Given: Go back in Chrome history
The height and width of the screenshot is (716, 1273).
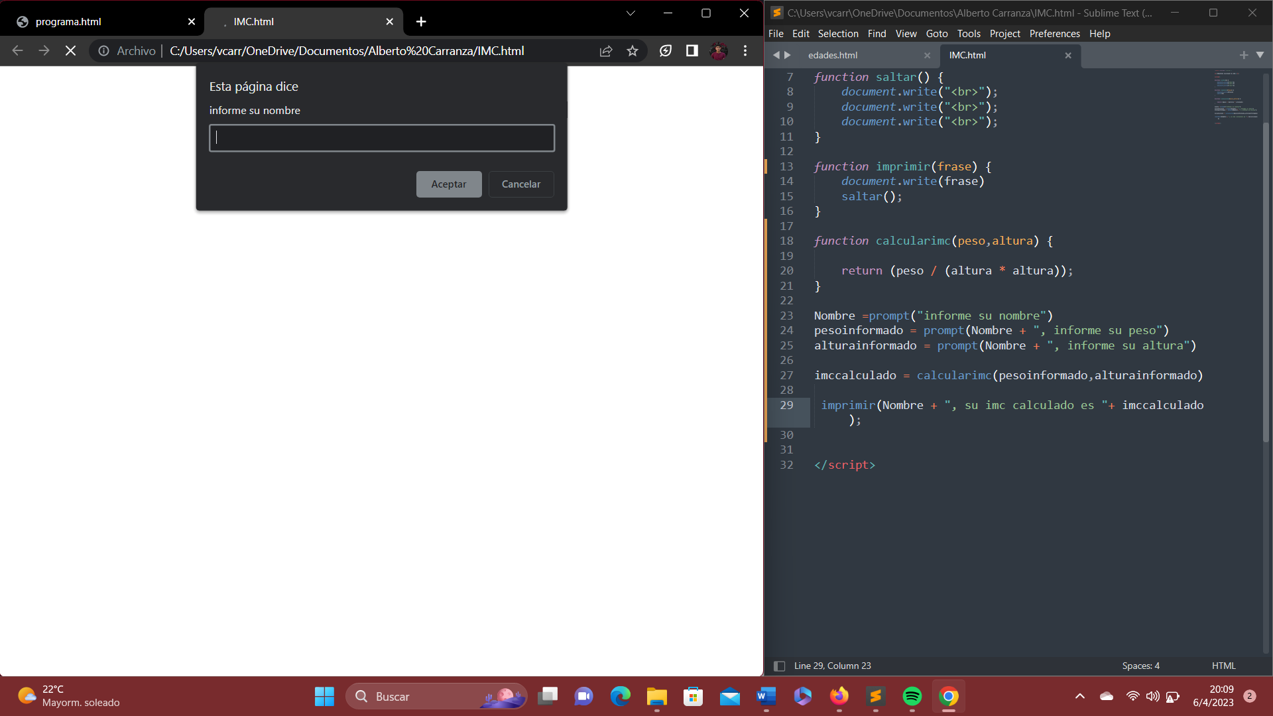Looking at the screenshot, I should (18, 51).
